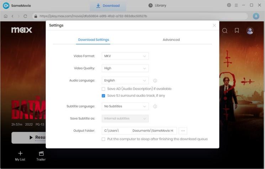Open the Advanced settings tab
The image size is (265, 169).
pos(171,40)
